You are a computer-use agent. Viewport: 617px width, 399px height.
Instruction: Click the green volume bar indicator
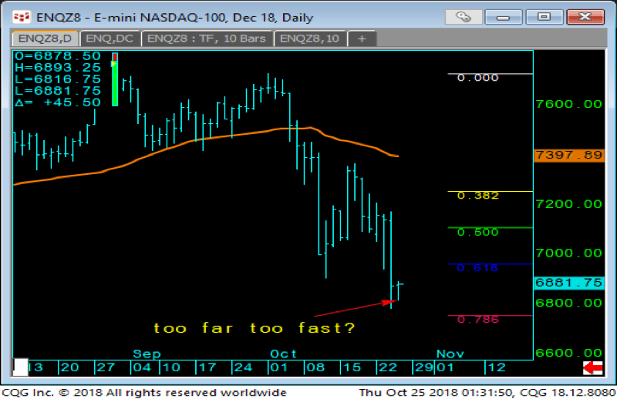[115, 80]
